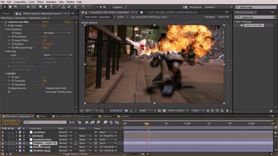Open the Effect menu
The height and width of the screenshot is (156, 278).
pyautogui.click(x=40, y=2)
